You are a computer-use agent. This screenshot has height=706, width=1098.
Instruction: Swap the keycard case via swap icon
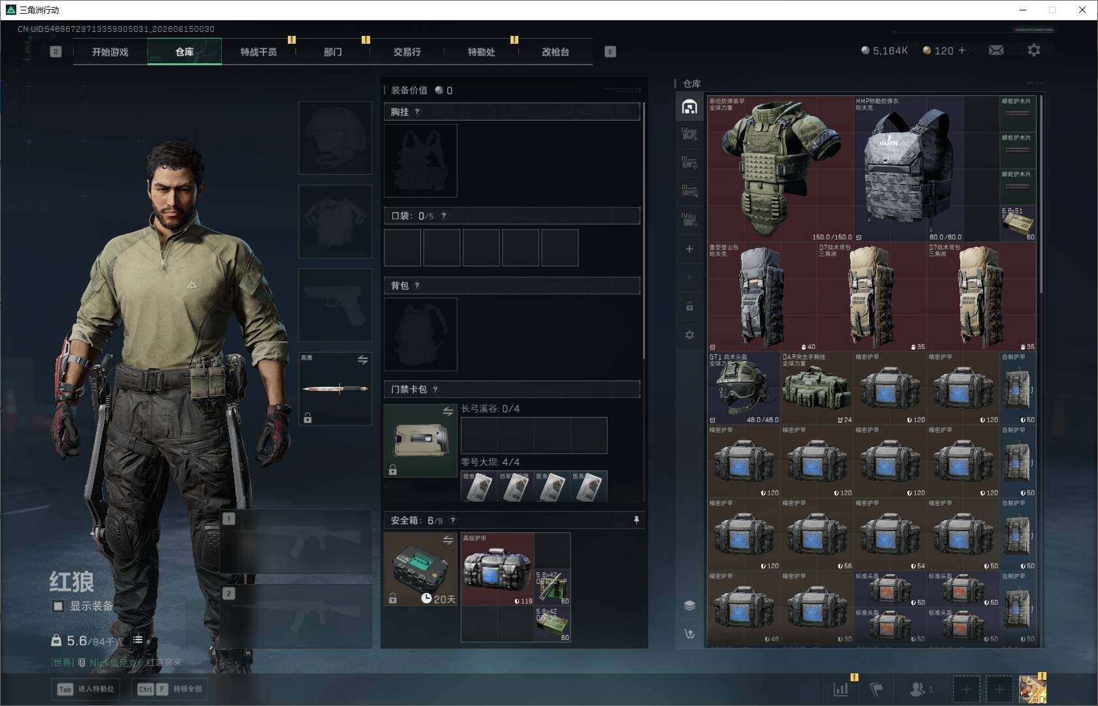point(448,411)
